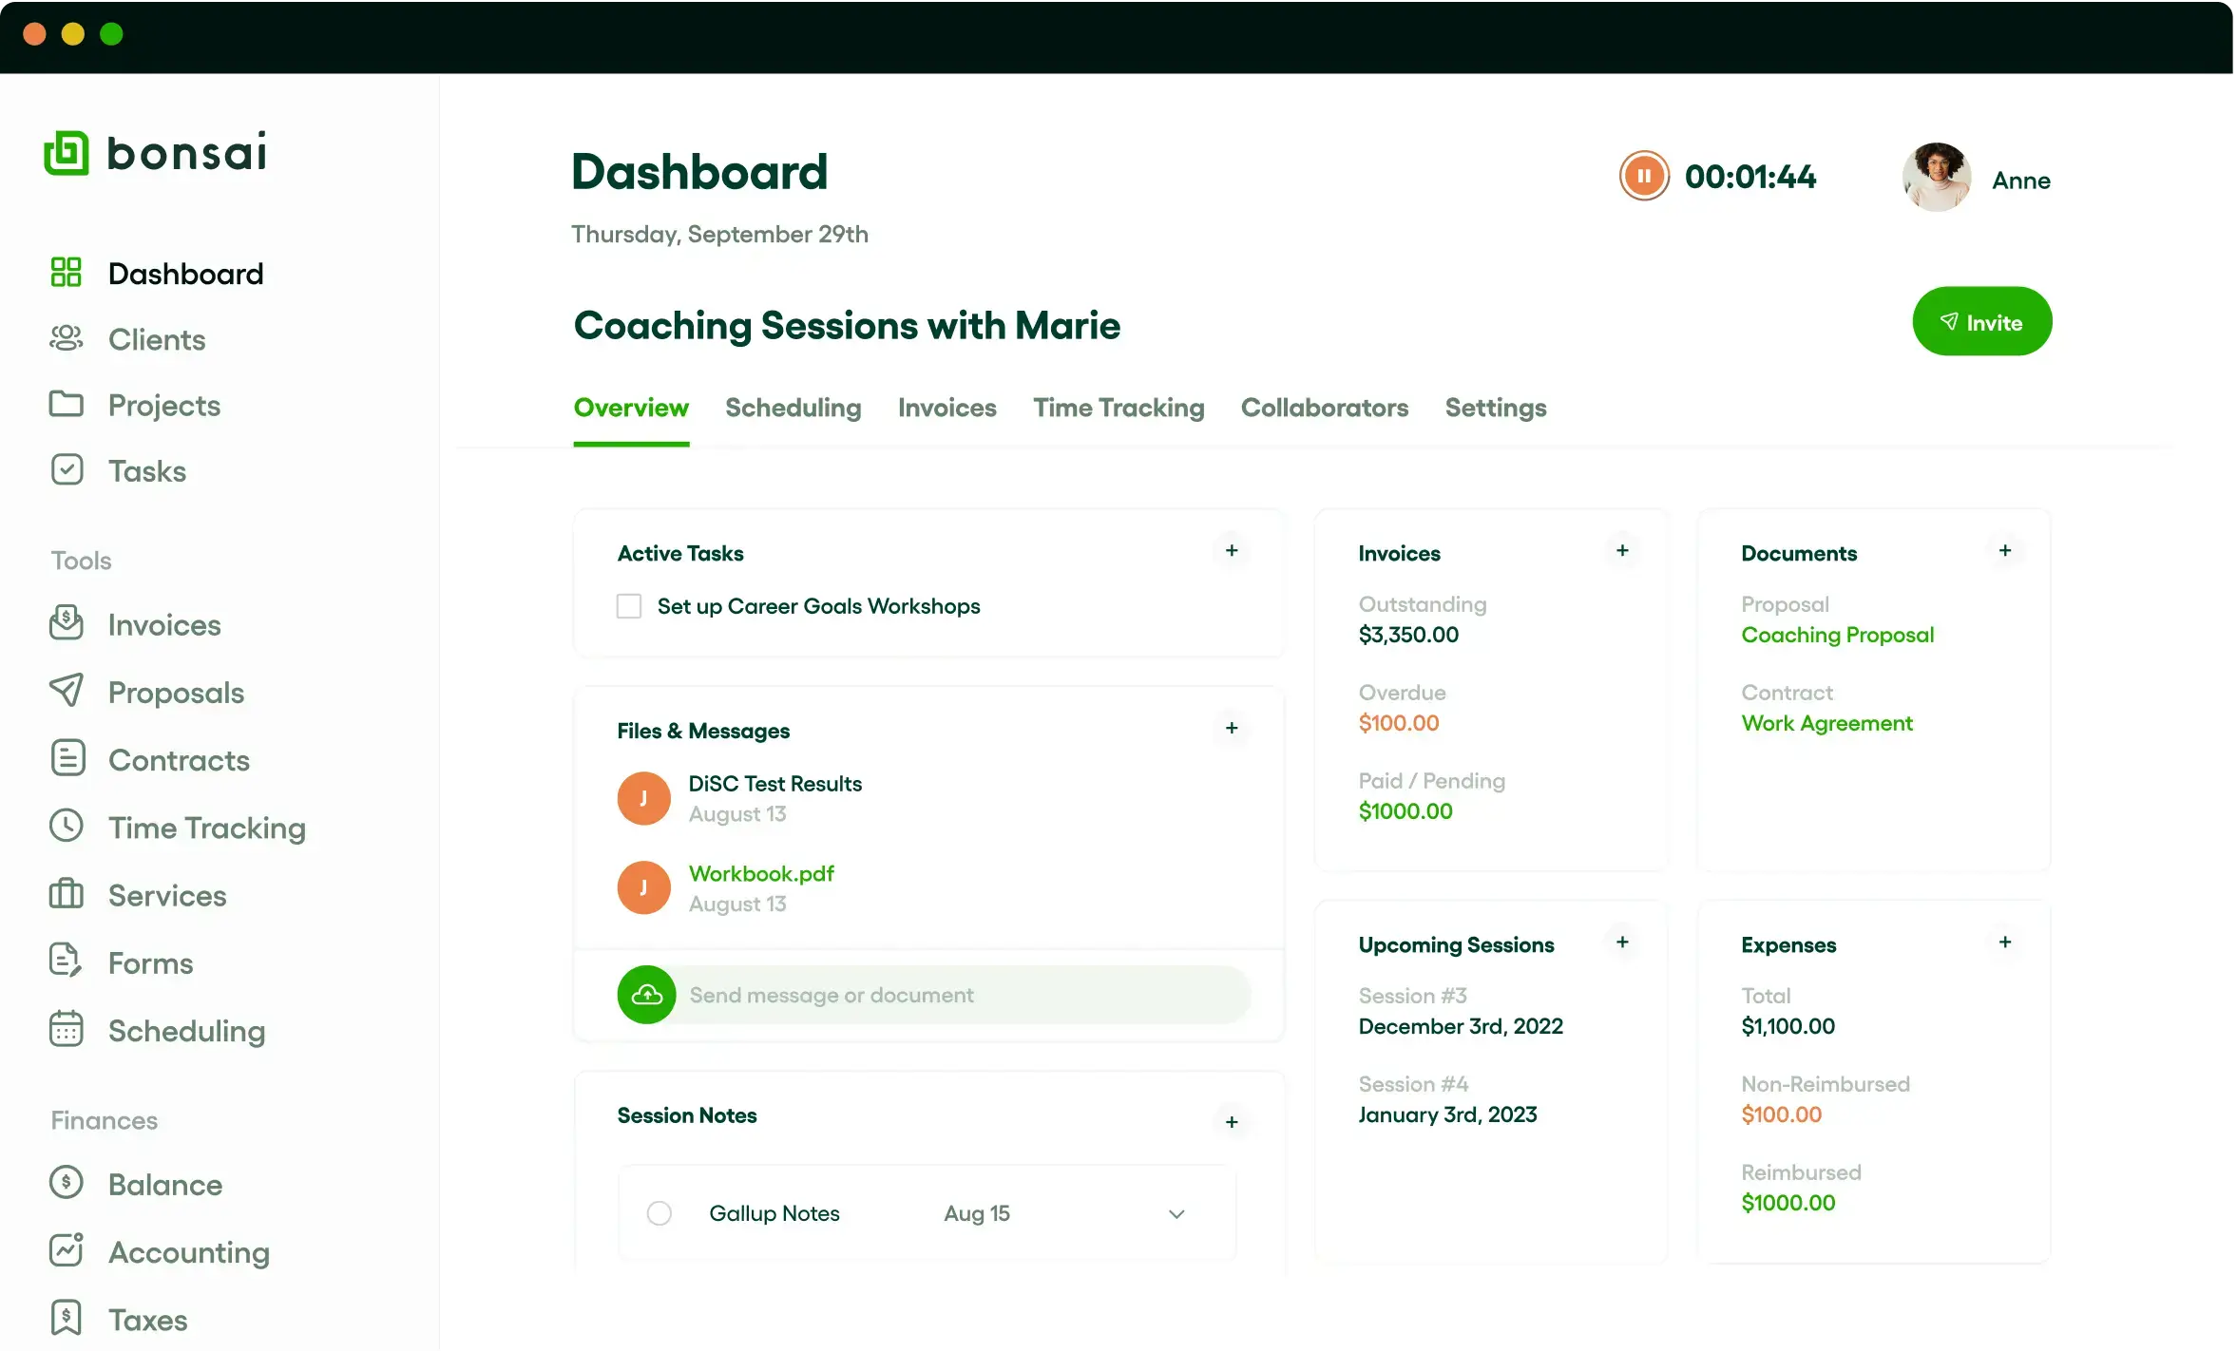Open Proposals using its paper-plane icon
The image size is (2237, 1352).
[x=67, y=692]
